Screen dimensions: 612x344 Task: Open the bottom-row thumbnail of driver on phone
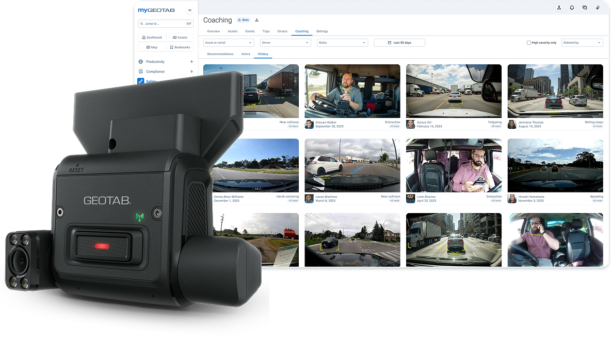click(555, 240)
